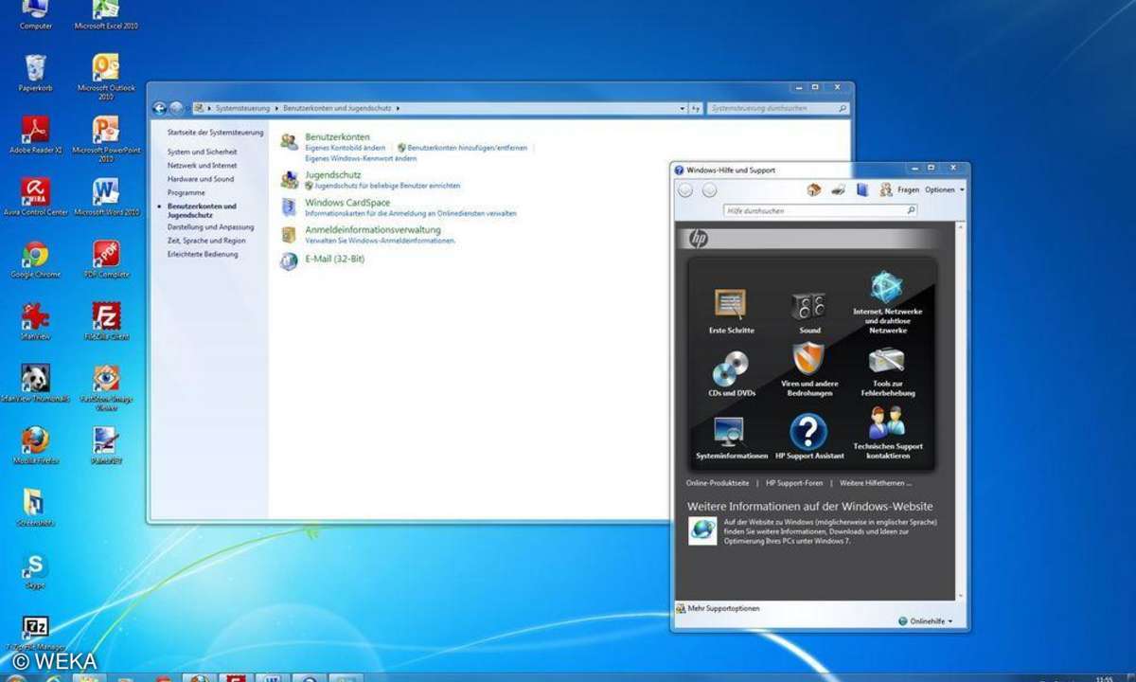Select the Mozilla Firefox desktop icon
1136x682 pixels.
(35, 440)
